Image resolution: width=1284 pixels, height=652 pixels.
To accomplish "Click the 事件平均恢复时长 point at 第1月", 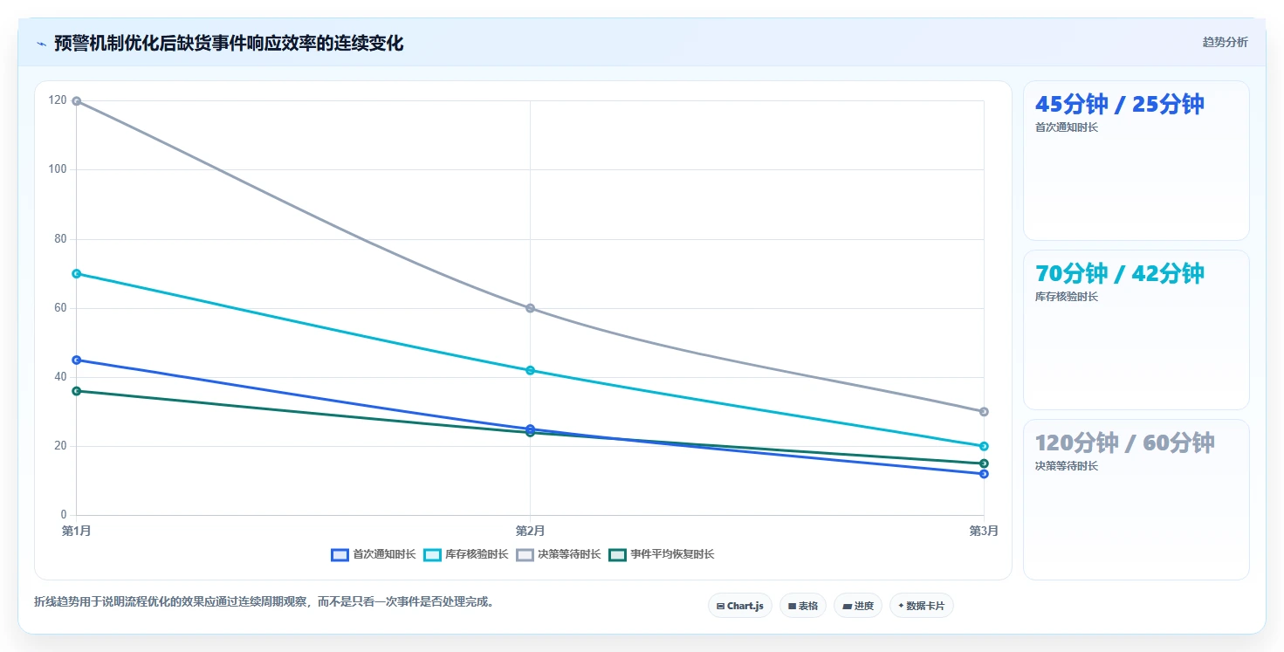I will 77,391.
